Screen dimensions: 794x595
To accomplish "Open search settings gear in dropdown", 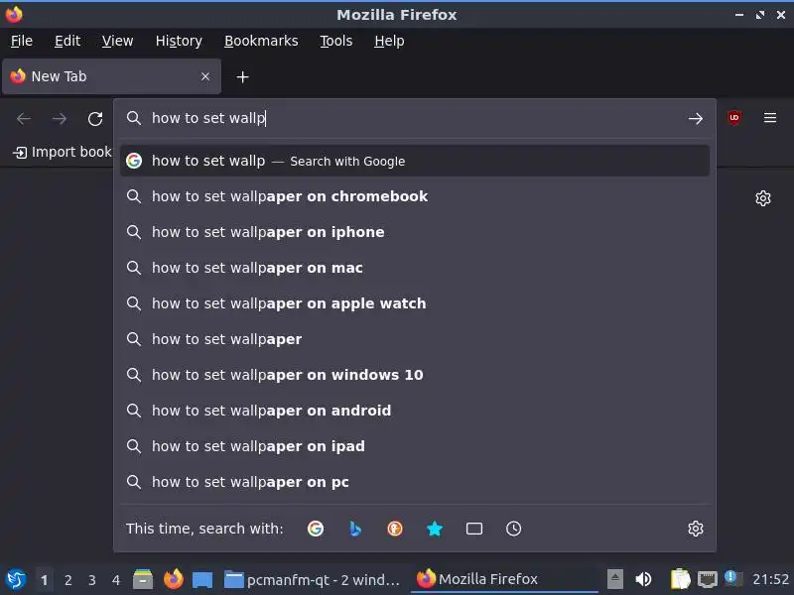I will click(696, 529).
